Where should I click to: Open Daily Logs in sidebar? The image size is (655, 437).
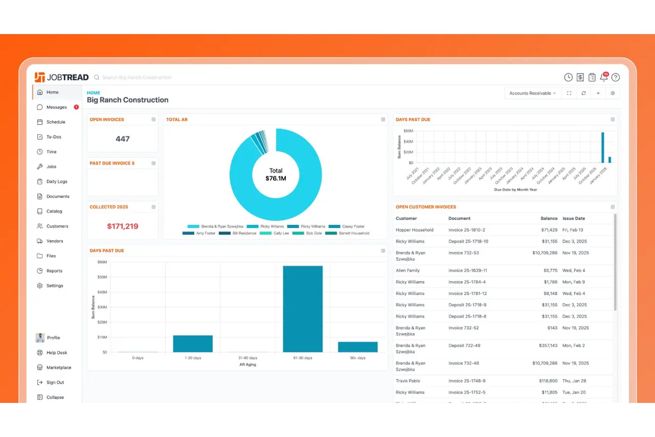coord(57,182)
